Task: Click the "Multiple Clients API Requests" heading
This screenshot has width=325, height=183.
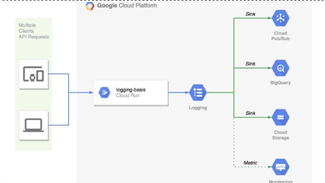Action: click(34, 31)
